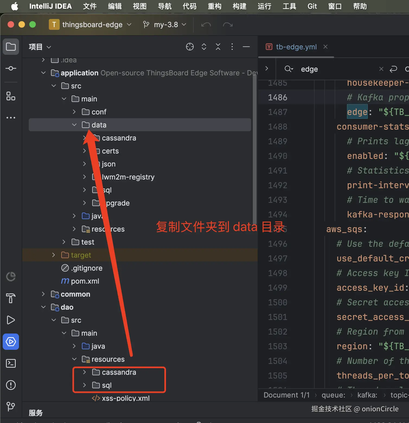Image resolution: width=409 pixels, height=423 pixels.
Task: Expand the lwm2m-registry folder
Action: pos(85,177)
